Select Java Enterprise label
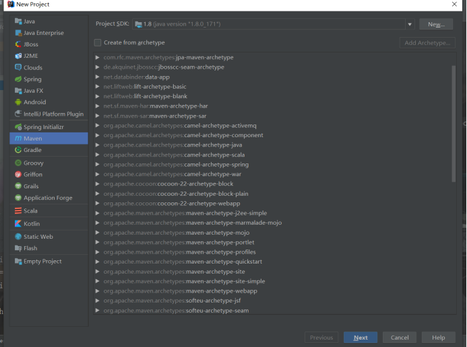The width and height of the screenshot is (467, 347). (x=44, y=33)
